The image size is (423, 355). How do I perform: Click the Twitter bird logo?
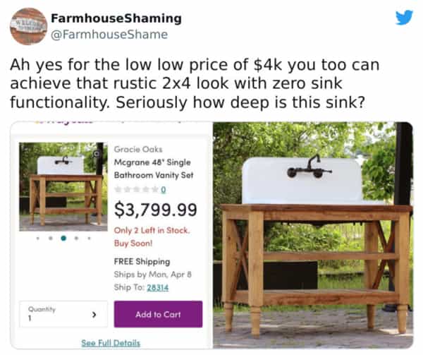pos(404,17)
